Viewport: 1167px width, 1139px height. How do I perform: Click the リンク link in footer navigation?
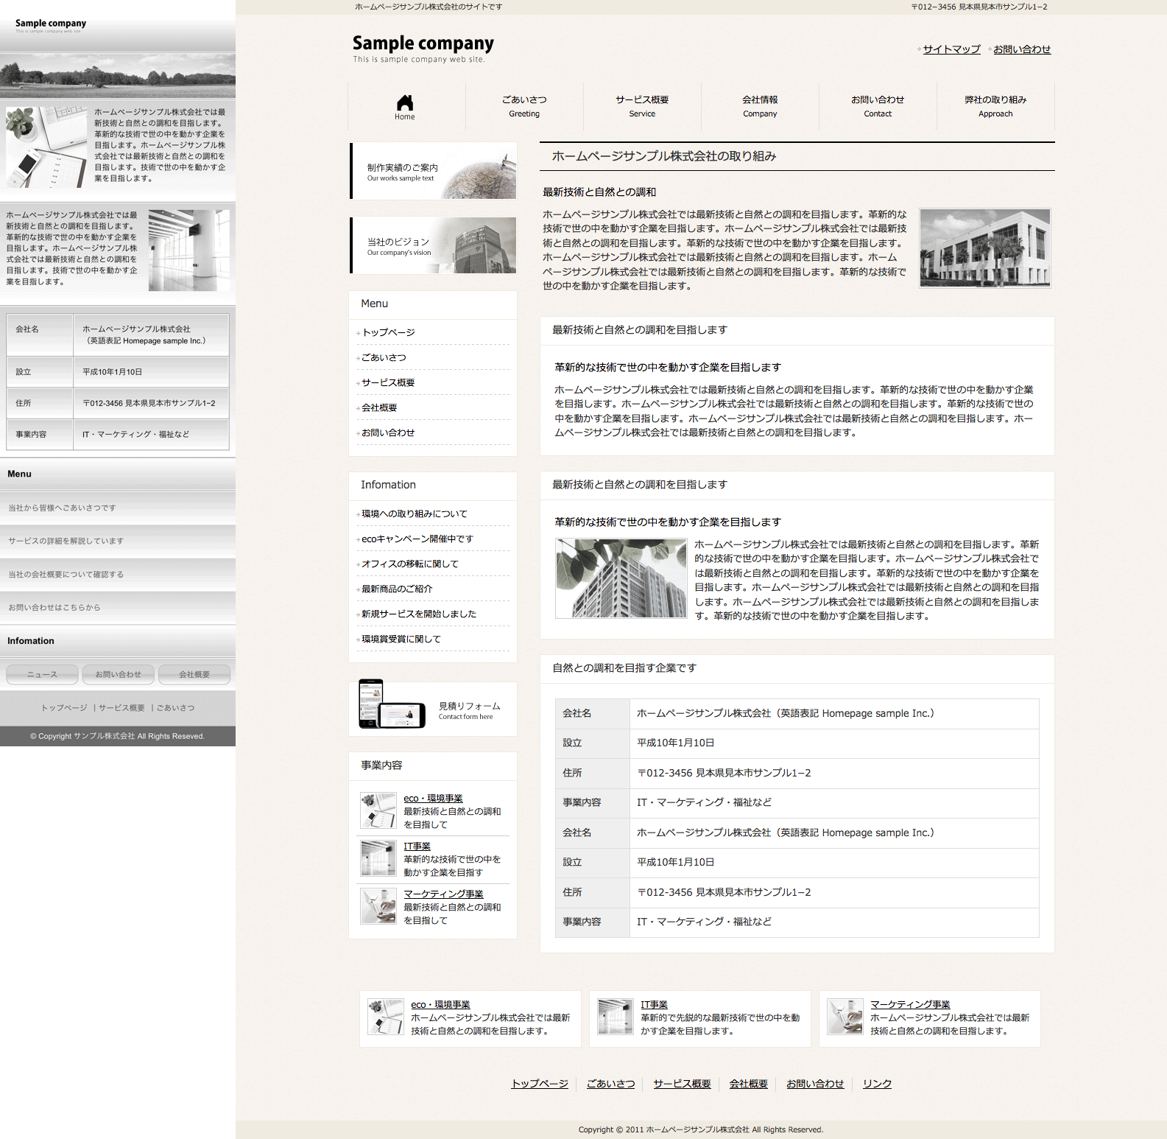pyautogui.click(x=877, y=1084)
